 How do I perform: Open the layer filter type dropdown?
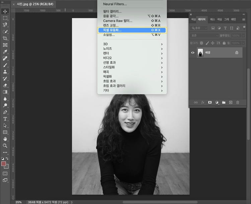tap(199, 28)
